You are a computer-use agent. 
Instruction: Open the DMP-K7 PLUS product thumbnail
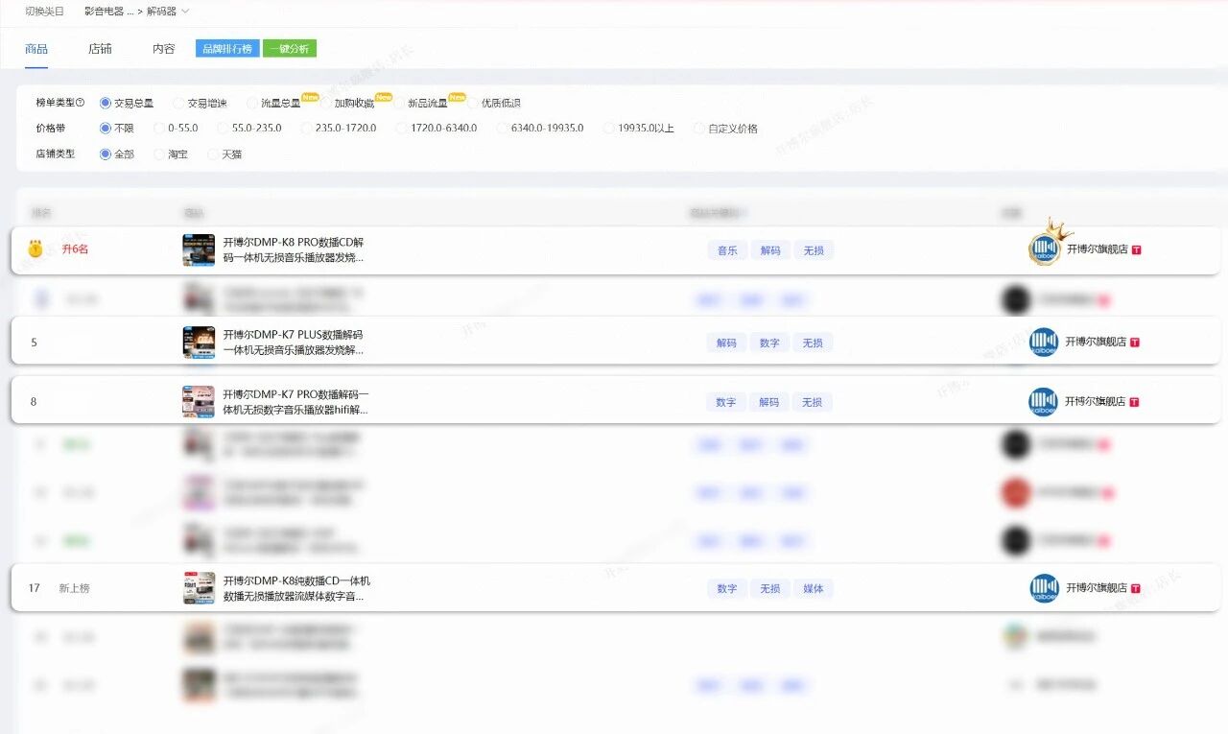point(199,342)
